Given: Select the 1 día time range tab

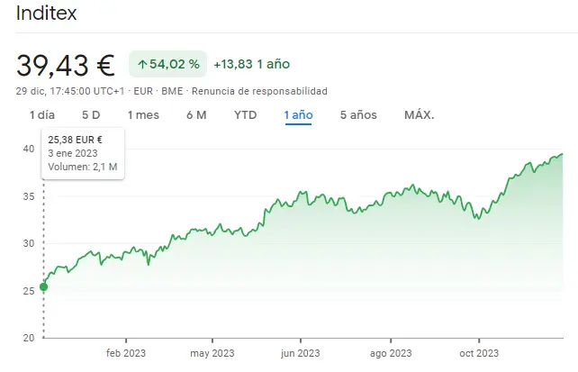Looking at the screenshot, I should click(42, 114).
